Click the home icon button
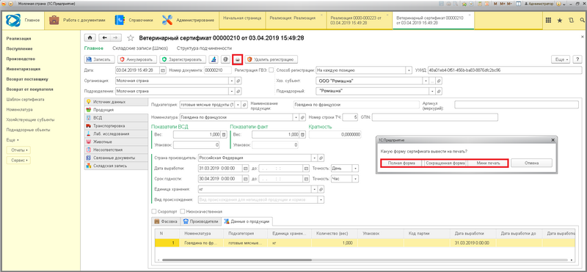 (90, 38)
